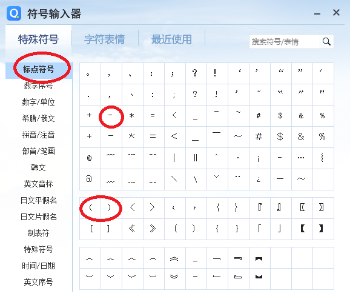The image size is (350, 299).
Task: Click the search magnifier icon
Action: (x=326, y=42)
